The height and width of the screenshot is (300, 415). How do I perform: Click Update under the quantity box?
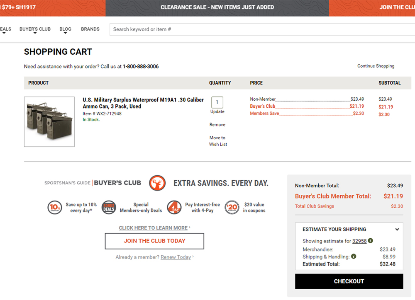coord(217,111)
